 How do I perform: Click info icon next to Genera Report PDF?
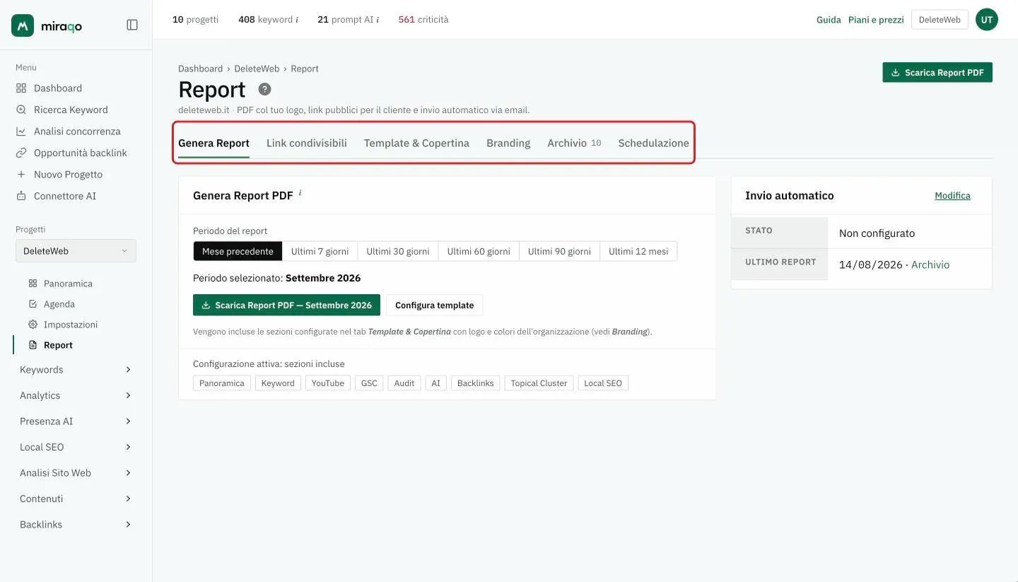pos(300,192)
